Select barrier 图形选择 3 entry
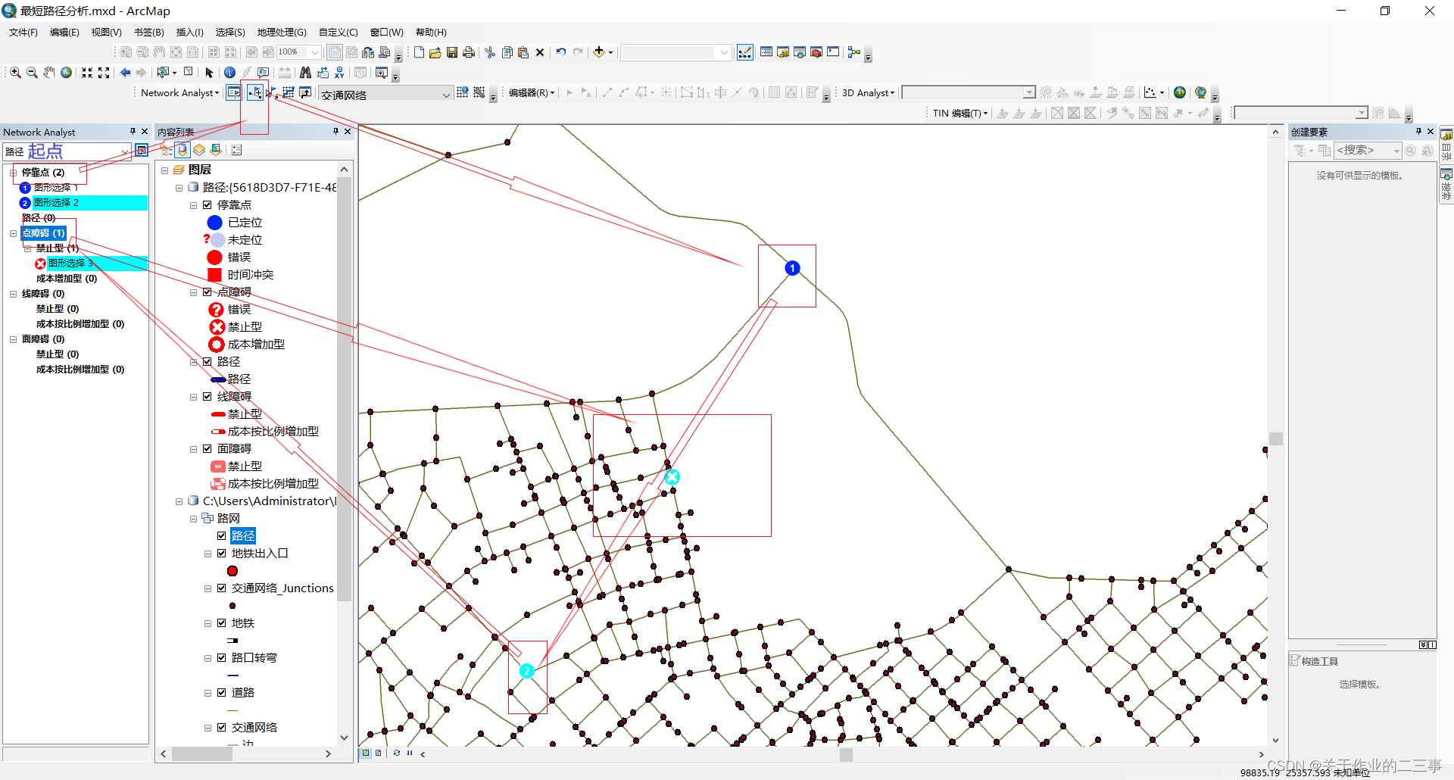The height and width of the screenshot is (780, 1454). [x=70, y=264]
